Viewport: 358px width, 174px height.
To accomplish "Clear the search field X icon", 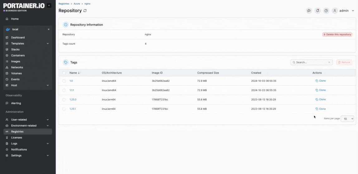I will tap(329, 62).
